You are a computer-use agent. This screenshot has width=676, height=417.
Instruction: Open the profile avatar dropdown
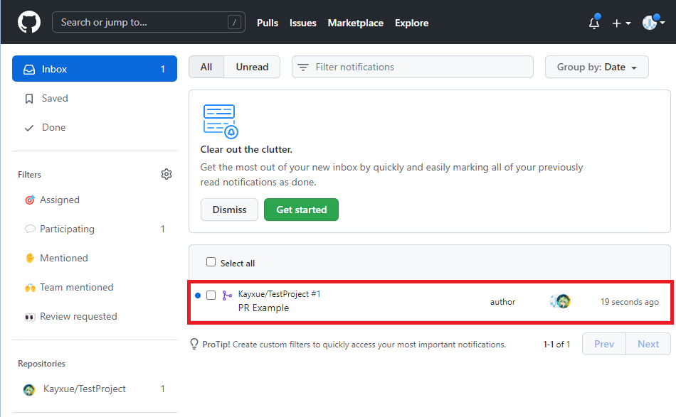pyautogui.click(x=650, y=22)
